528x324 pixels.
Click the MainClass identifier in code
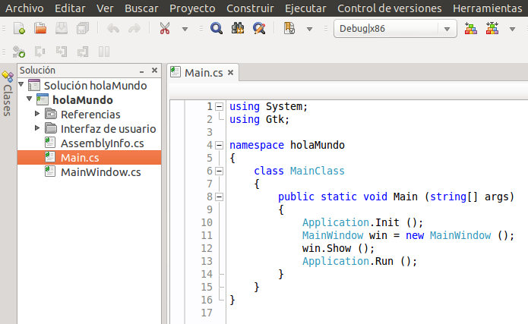click(318, 171)
